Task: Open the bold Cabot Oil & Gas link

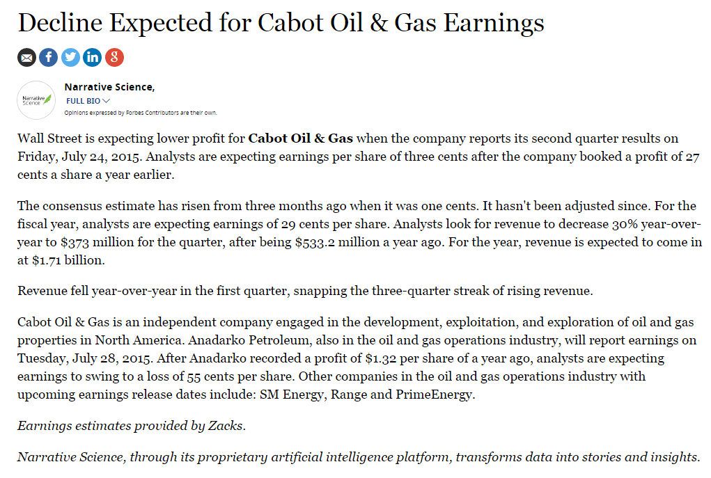Action: tap(301, 138)
